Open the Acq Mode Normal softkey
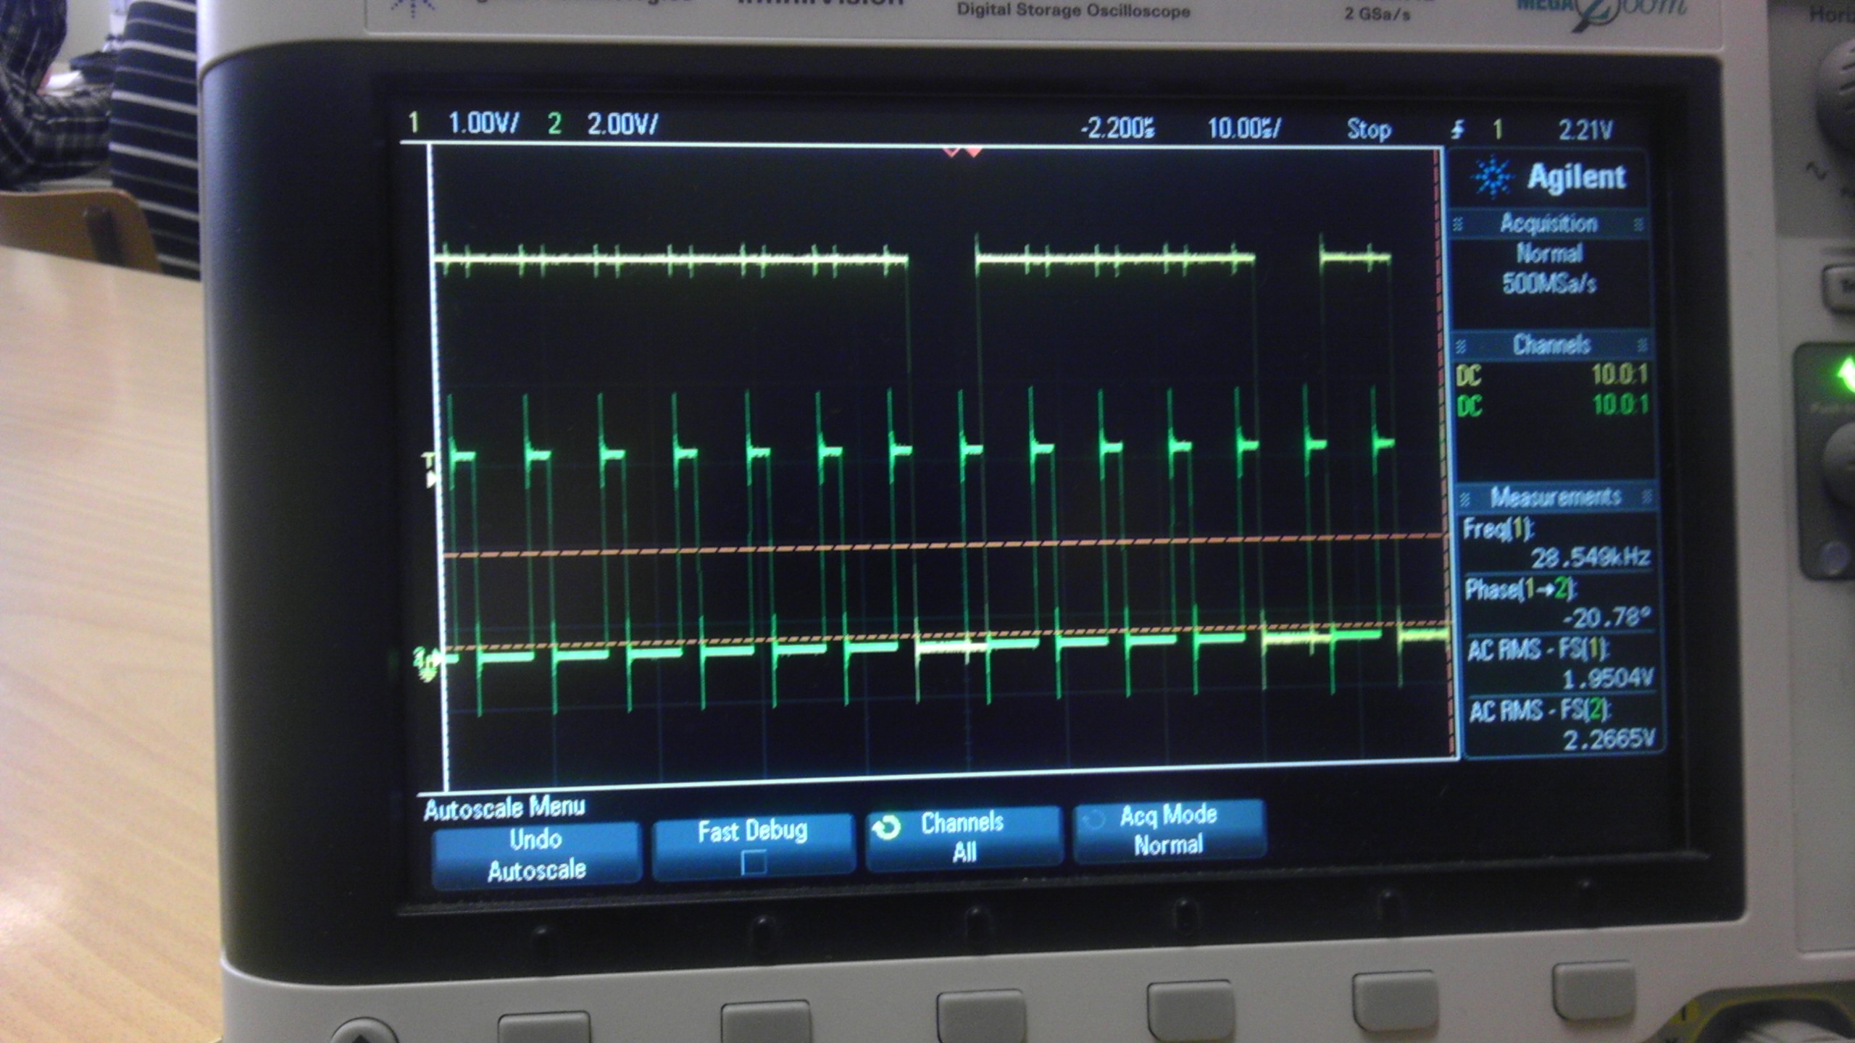 1169,830
